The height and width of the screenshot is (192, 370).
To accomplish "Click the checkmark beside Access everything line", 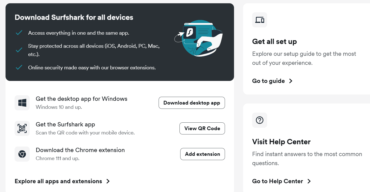I will click(x=19, y=33).
